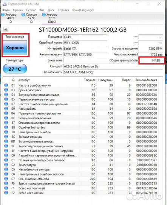
Task: Click the Прошивка field CC45
Action: (x=85, y=37)
